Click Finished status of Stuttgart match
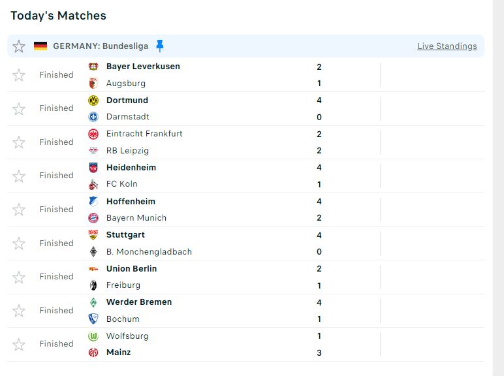This screenshot has width=504, height=376. tap(56, 243)
